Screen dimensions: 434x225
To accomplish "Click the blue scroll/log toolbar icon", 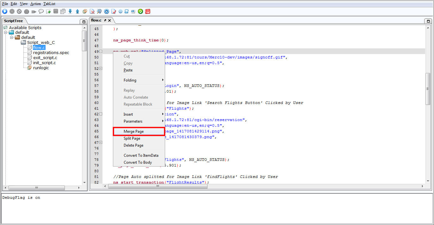I will click(x=127, y=11).
